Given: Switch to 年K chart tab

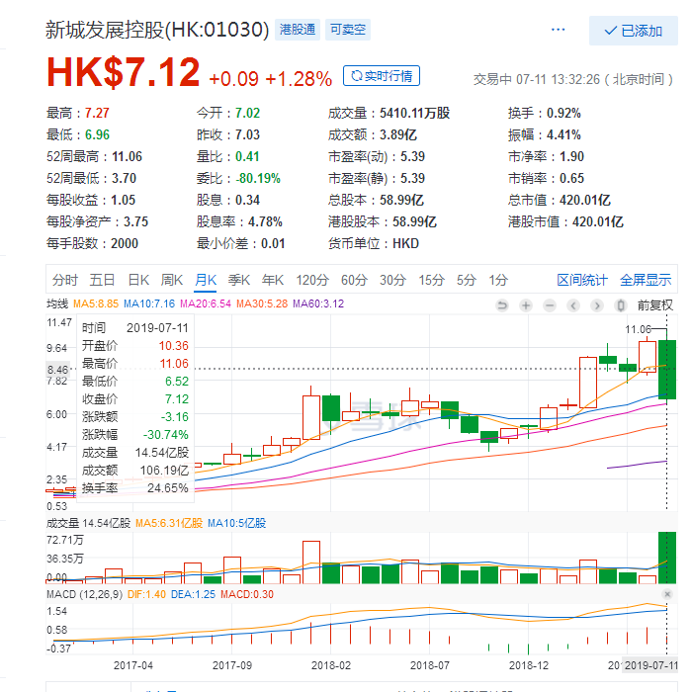Looking at the screenshot, I should pos(273,280).
